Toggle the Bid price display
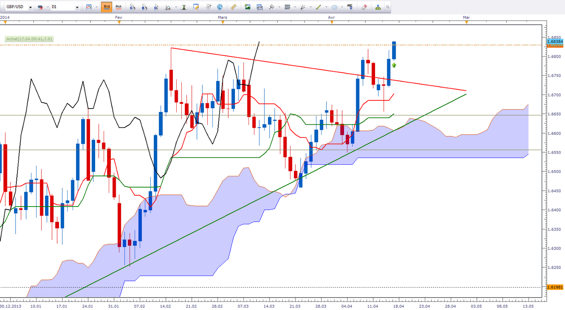The width and height of the screenshot is (565, 310). tap(106, 7)
